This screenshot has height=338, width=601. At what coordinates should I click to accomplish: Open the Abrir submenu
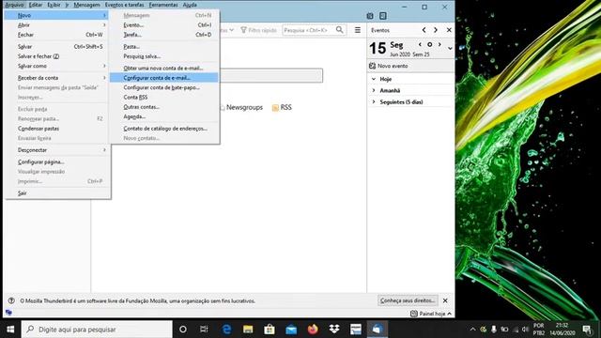pos(57,25)
